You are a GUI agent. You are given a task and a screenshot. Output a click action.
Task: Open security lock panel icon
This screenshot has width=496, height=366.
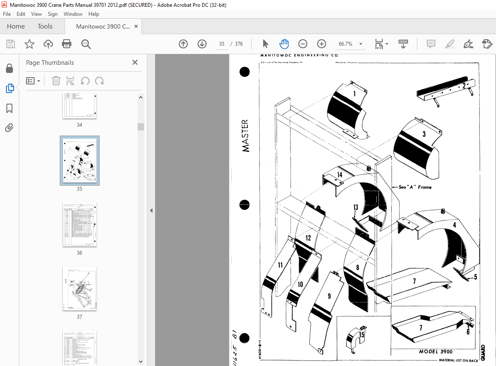coord(9,68)
